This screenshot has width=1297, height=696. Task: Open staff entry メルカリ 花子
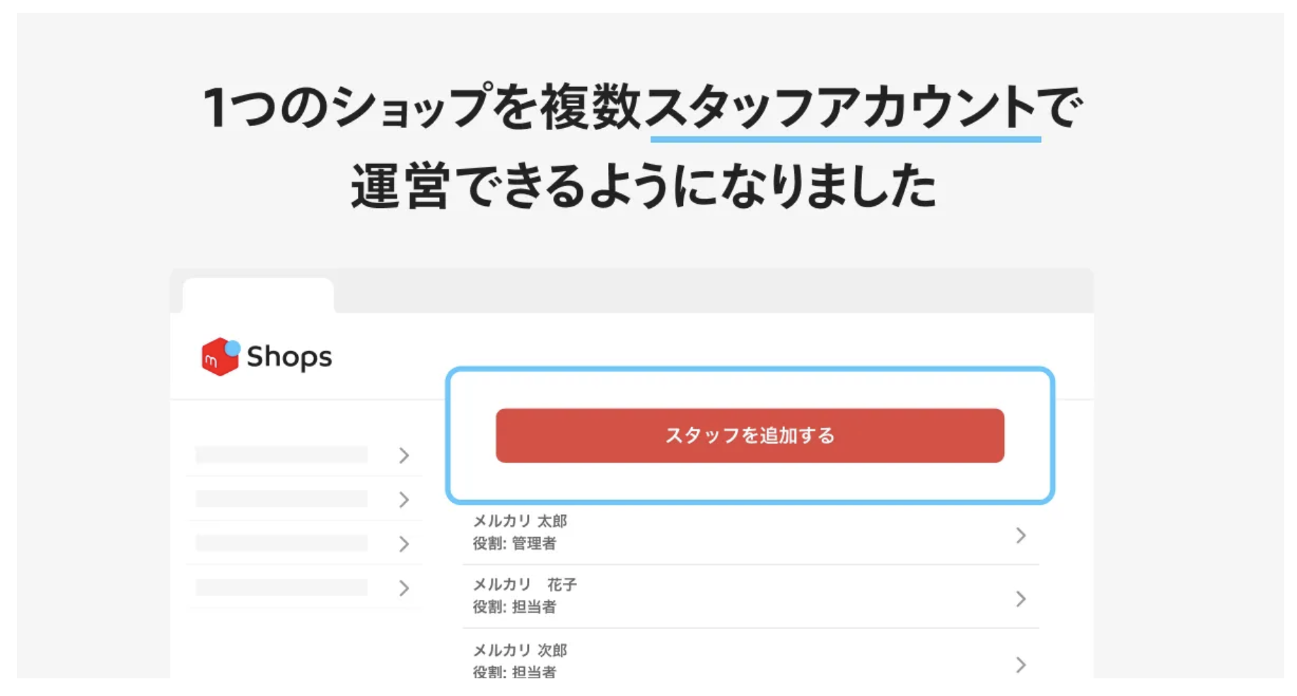(750, 597)
